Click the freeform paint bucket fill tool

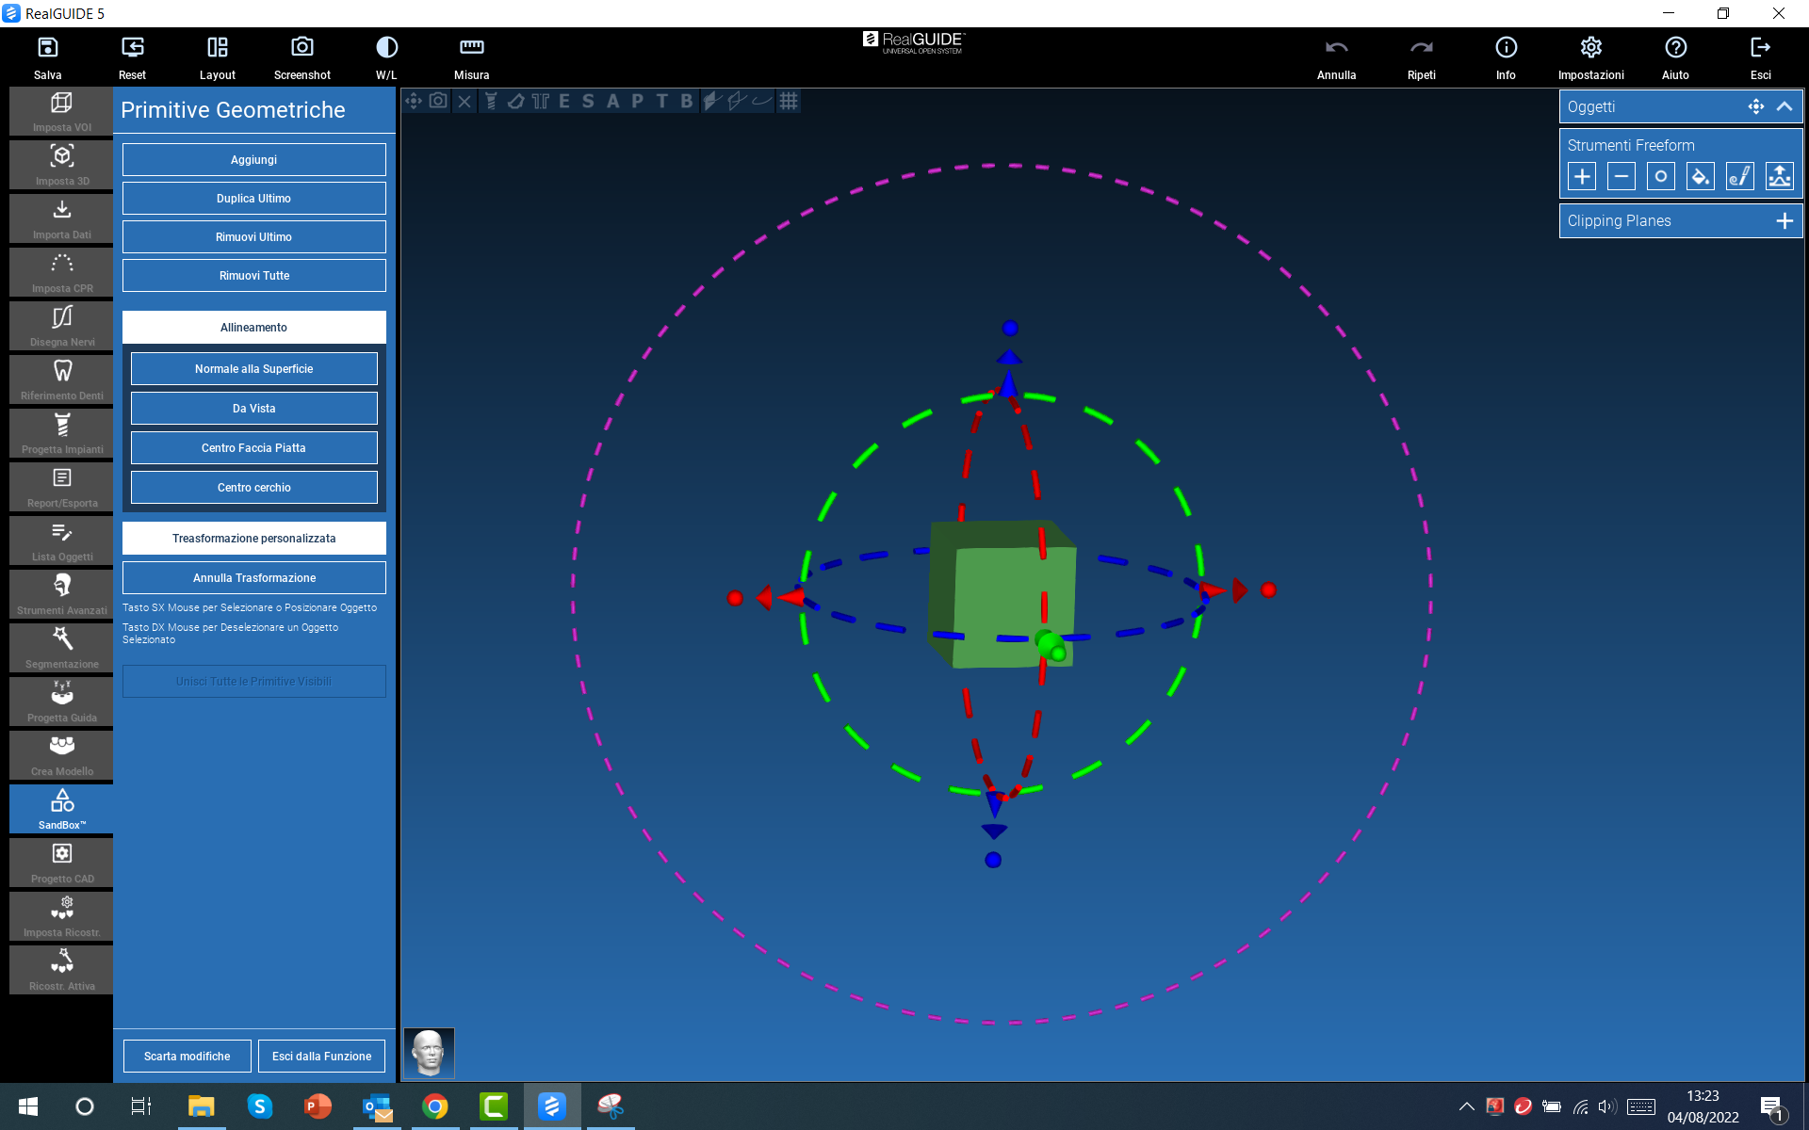(x=1700, y=176)
